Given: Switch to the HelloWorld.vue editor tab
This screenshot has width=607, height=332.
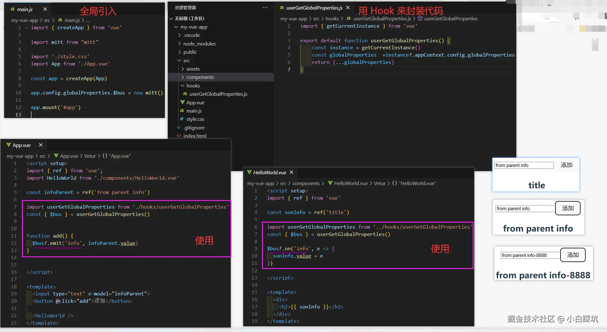Looking at the screenshot, I should click(x=270, y=172).
